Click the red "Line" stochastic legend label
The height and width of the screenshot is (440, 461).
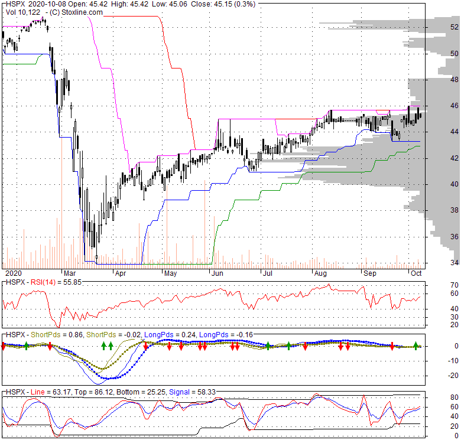click(x=38, y=392)
